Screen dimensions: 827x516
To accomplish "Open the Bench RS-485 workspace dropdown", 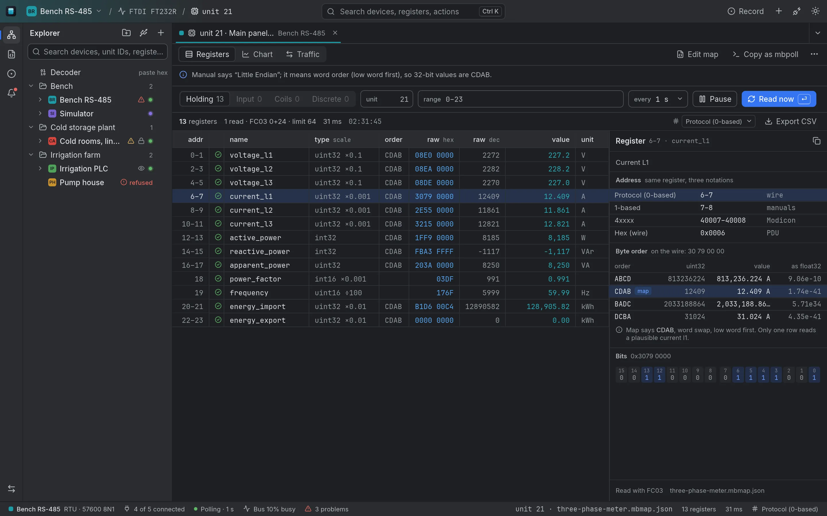I will coord(64,11).
